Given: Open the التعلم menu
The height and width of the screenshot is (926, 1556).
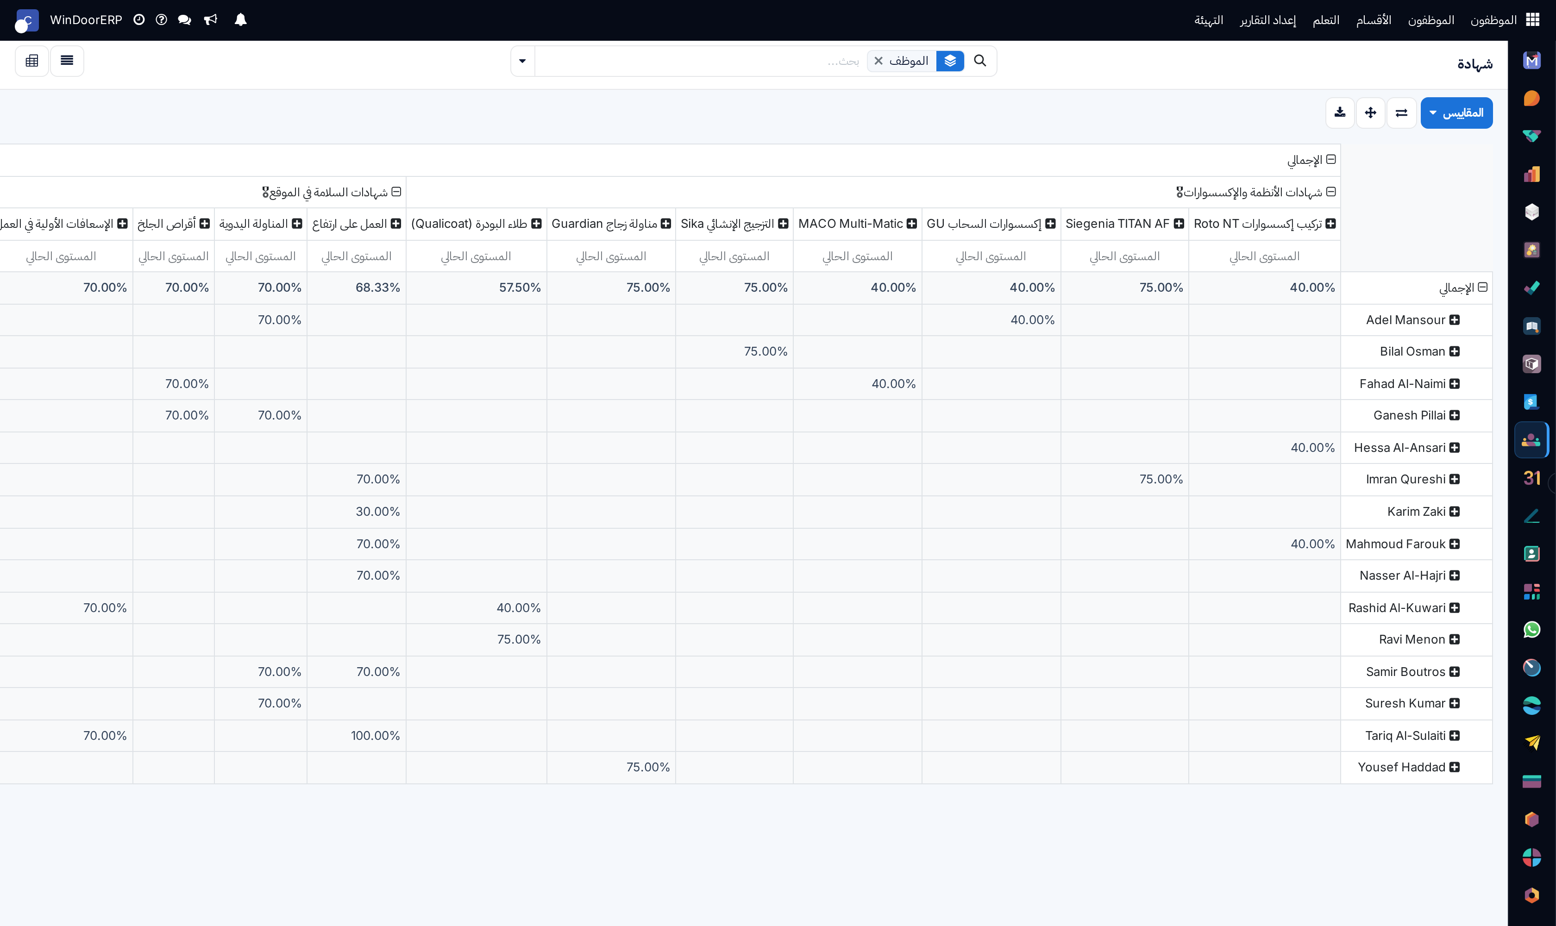Looking at the screenshot, I should pyautogui.click(x=1326, y=20).
